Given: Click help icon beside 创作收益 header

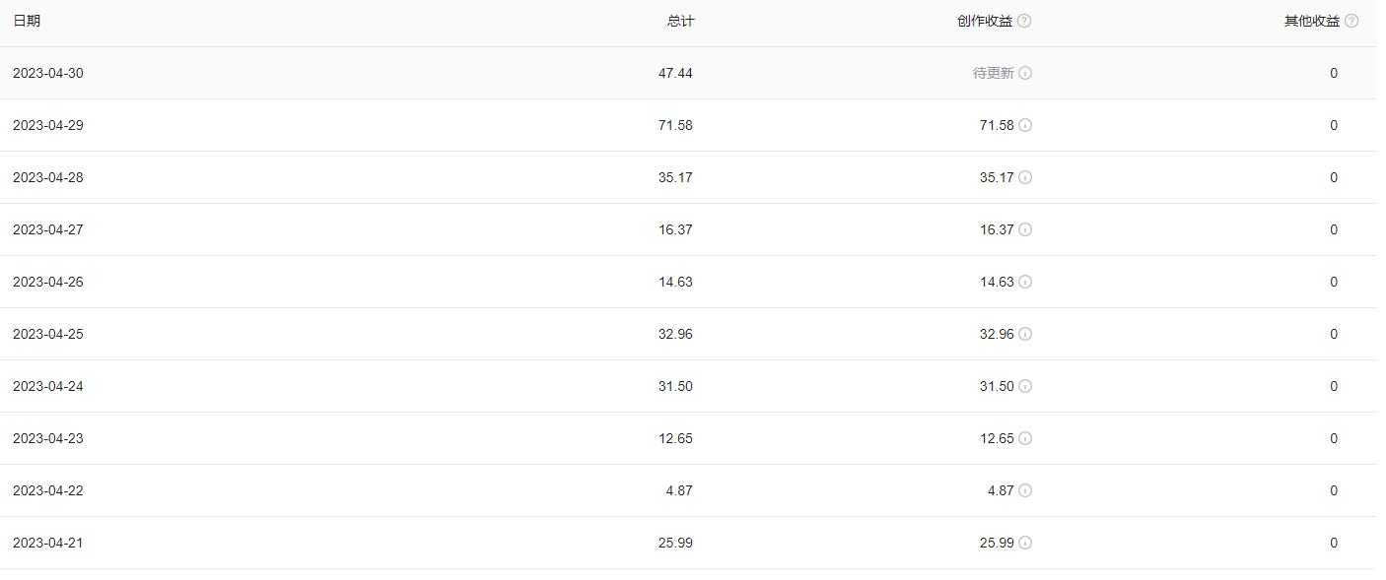Looking at the screenshot, I should click(x=1024, y=21).
